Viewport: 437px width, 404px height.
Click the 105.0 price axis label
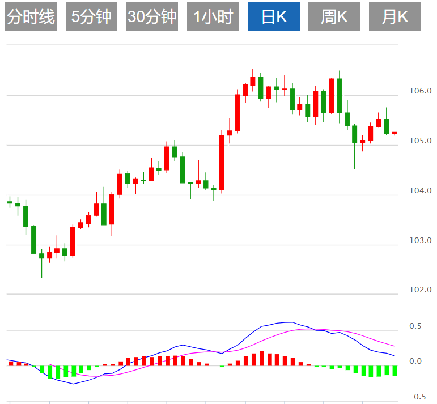pyautogui.click(x=420, y=141)
